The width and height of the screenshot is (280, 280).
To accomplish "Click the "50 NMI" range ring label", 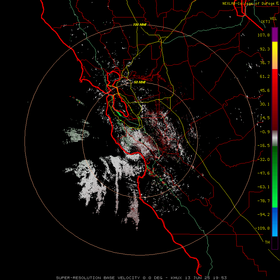I will click(x=140, y=82).
